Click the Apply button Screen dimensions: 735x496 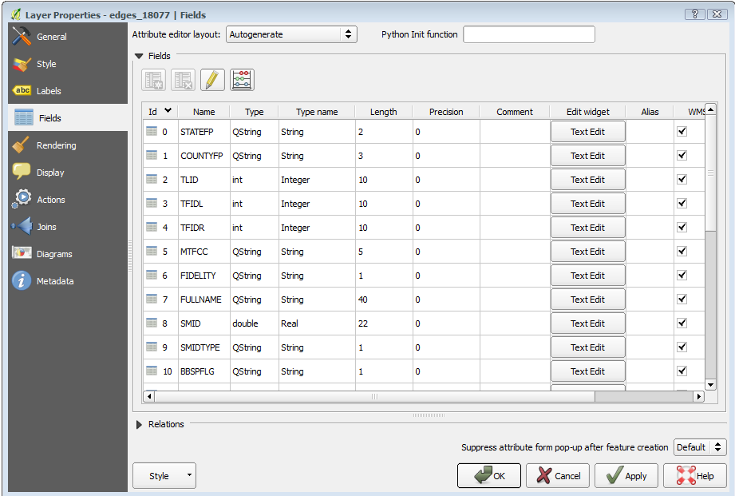[626, 476]
